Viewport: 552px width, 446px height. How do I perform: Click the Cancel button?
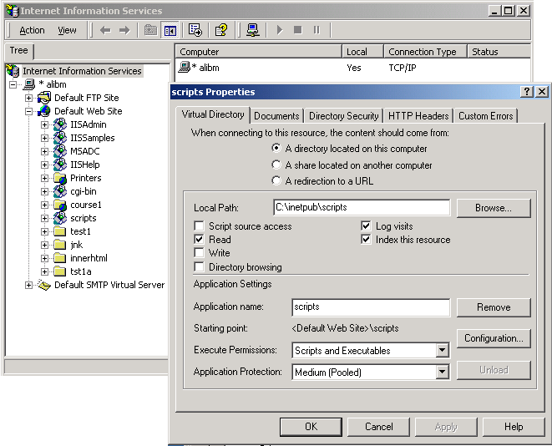click(x=379, y=427)
